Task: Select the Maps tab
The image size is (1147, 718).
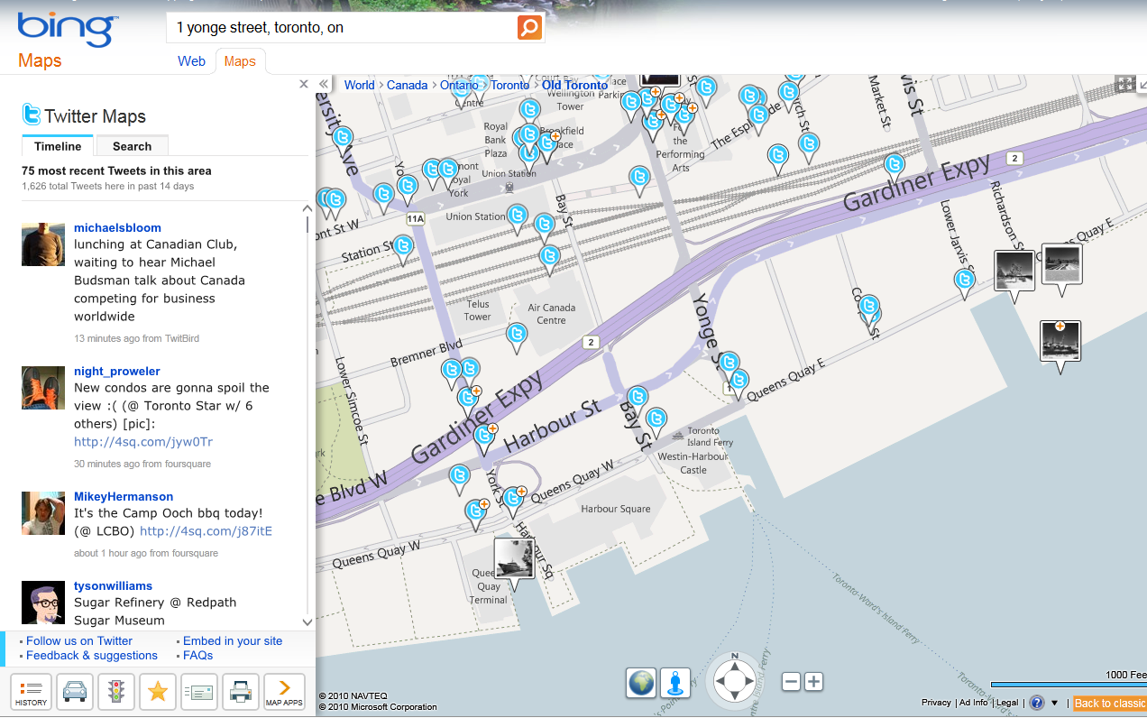Action: click(x=240, y=61)
